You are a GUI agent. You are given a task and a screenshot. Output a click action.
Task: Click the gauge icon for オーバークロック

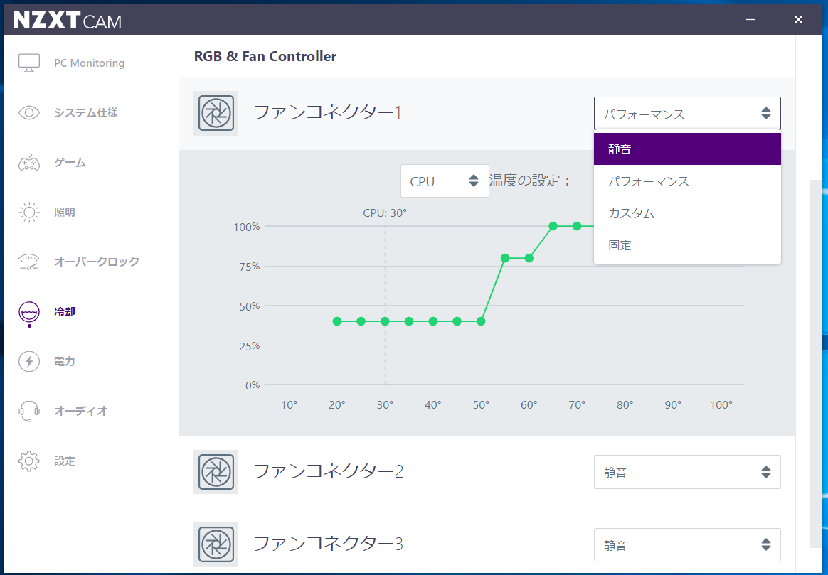pos(29,262)
